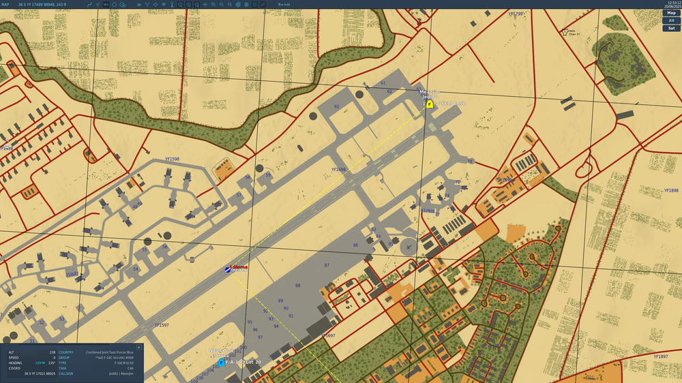Click the blue F/A-18C Lot 20 unit marker
Screen dimensions: 682x383
(x=221, y=363)
